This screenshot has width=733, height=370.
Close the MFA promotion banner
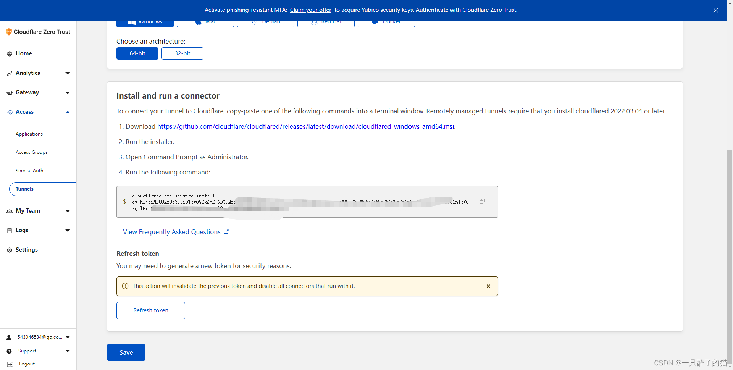point(716,10)
